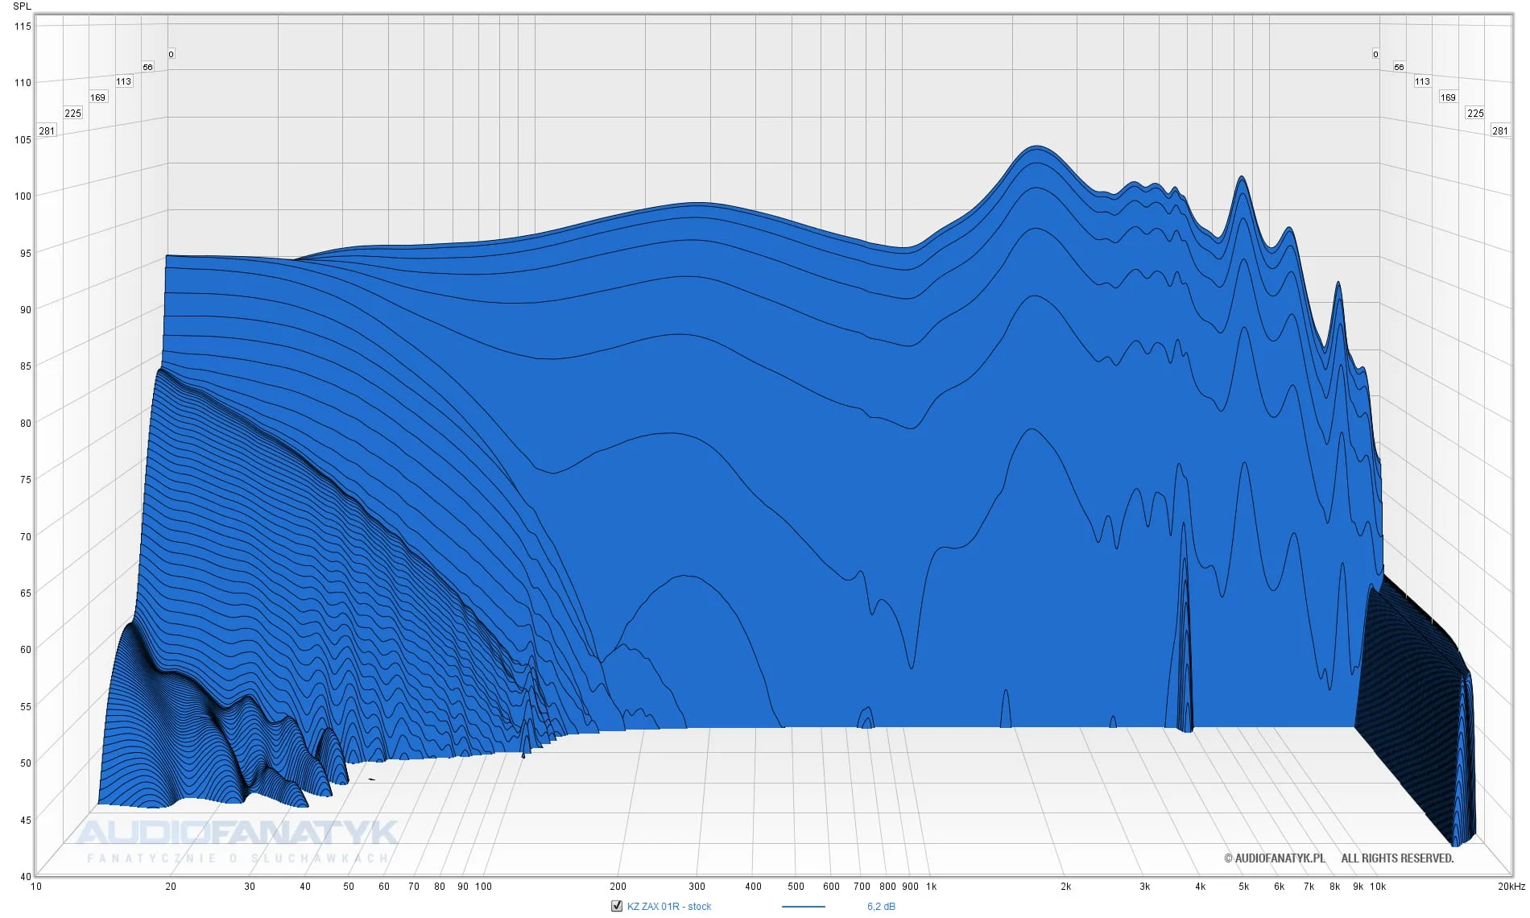Click the SPL axis title
The width and height of the screenshot is (1530, 918).
pyautogui.click(x=22, y=6)
